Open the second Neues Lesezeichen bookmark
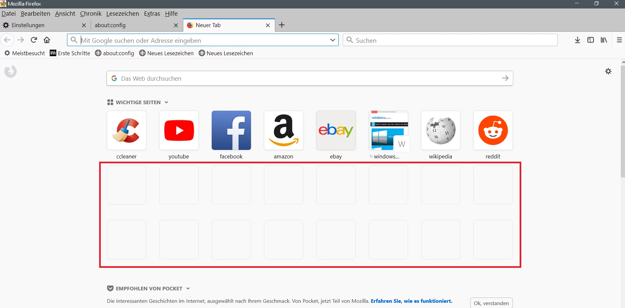Screen dimensions: 625x308 [x=226, y=53]
